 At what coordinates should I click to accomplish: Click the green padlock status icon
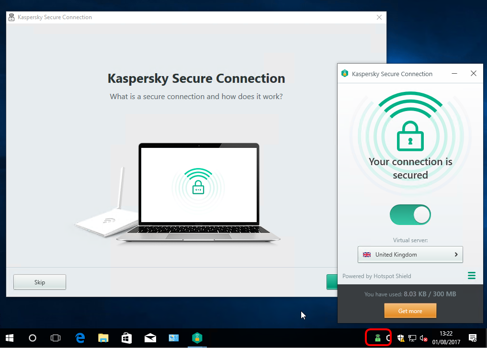[410, 136]
